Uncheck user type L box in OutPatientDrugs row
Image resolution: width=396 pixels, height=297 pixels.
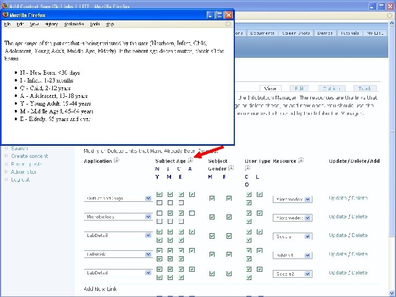click(x=260, y=194)
